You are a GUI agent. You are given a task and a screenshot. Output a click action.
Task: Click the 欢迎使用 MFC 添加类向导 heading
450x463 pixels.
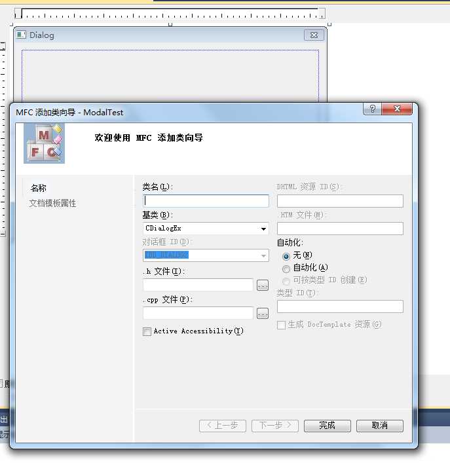tap(149, 138)
